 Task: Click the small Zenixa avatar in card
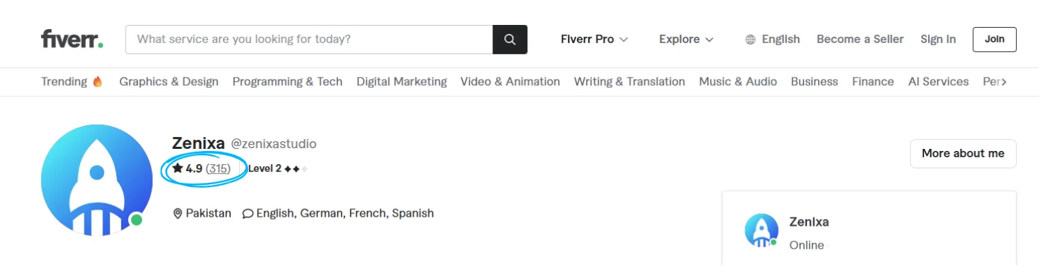(761, 231)
